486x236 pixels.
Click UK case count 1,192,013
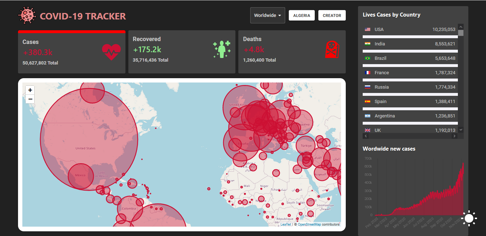point(445,130)
